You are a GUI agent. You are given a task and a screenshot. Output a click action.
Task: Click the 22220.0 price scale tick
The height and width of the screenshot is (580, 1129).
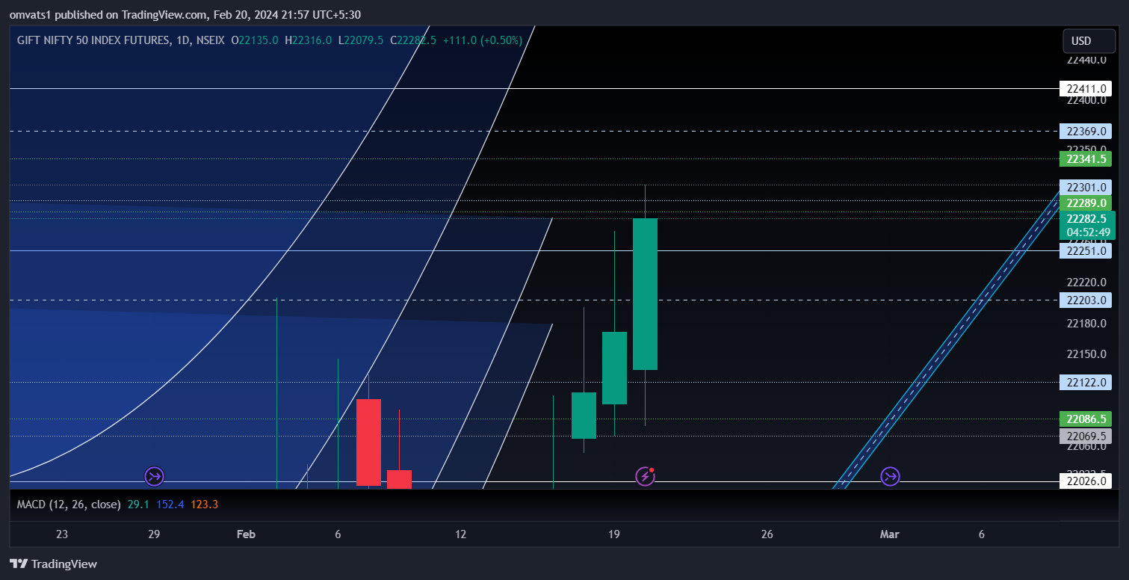point(1086,283)
